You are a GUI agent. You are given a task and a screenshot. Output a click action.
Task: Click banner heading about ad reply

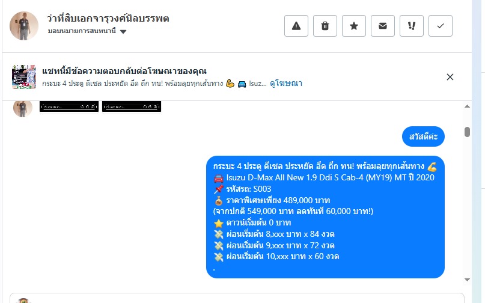(124, 71)
